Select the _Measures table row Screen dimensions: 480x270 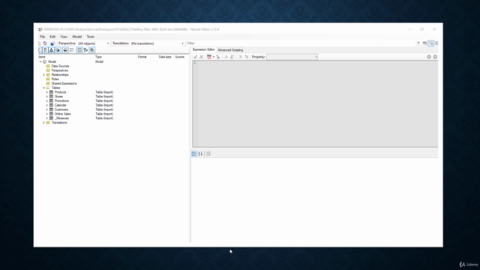pos(61,118)
